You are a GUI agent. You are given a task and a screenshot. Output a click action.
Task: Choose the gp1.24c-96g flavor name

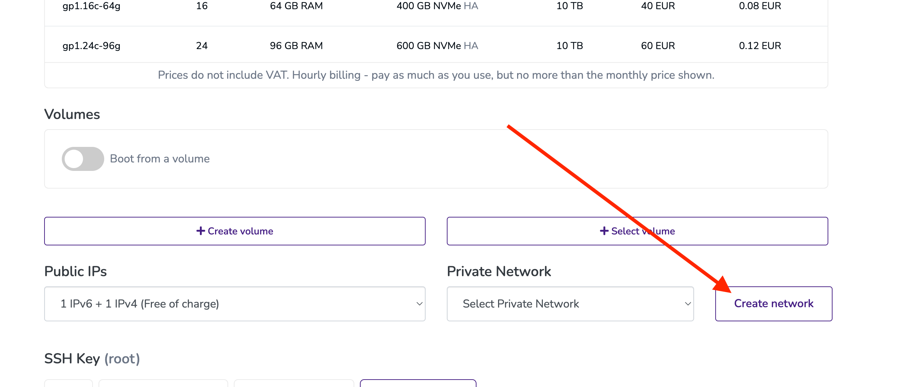pyautogui.click(x=91, y=46)
